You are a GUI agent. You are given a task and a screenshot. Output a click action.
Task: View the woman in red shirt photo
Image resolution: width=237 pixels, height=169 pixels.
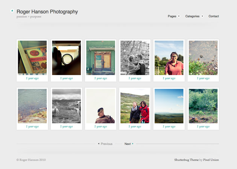click(x=169, y=57)
